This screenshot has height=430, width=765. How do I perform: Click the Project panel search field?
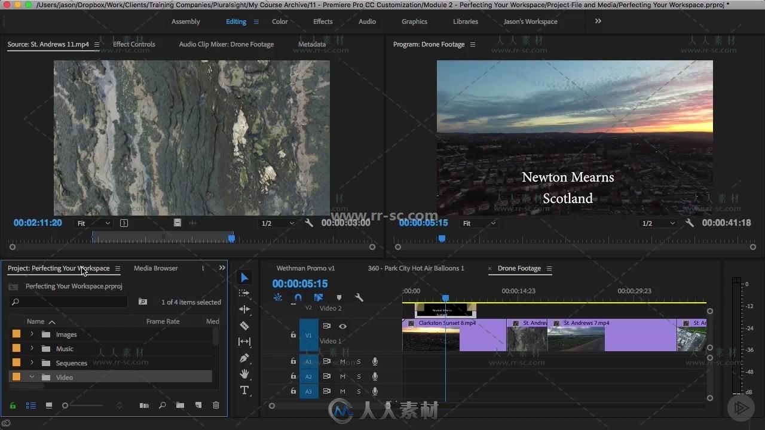point(69,302)
